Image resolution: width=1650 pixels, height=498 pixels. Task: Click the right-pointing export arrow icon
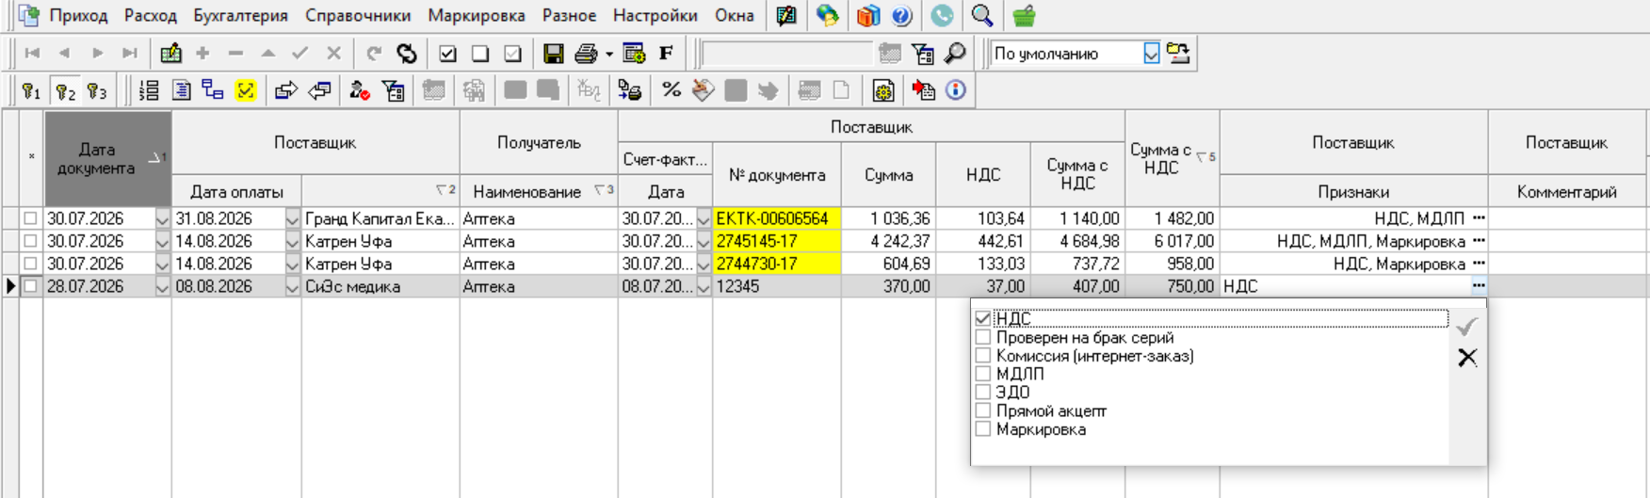click(285, 90)
